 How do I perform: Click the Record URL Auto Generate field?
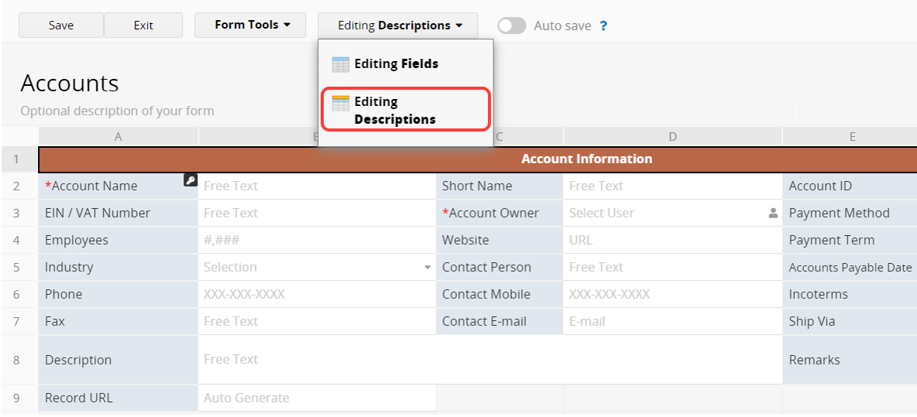pyautogui.click(x=316, y=398)
